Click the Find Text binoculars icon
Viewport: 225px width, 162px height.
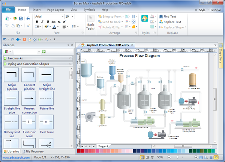(x=161, y=17)
